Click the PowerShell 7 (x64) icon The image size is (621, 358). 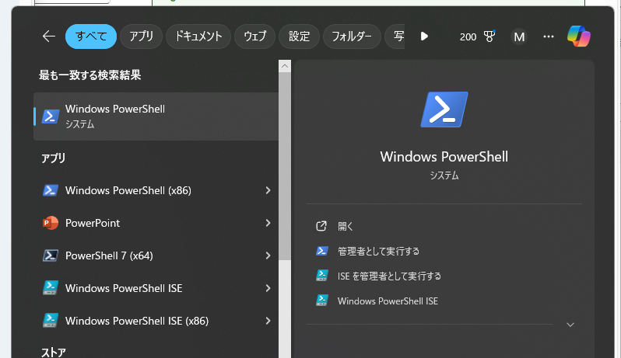click(x=51, y=255)
